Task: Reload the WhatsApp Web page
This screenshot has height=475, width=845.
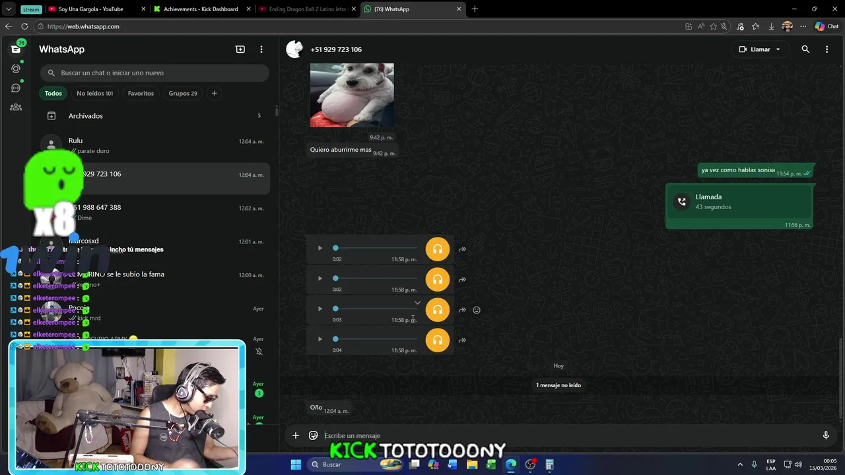Action: tap(24, 26)
